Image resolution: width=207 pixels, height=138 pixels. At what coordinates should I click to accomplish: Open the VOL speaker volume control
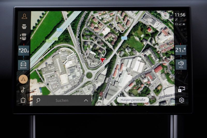coord(181,64)
